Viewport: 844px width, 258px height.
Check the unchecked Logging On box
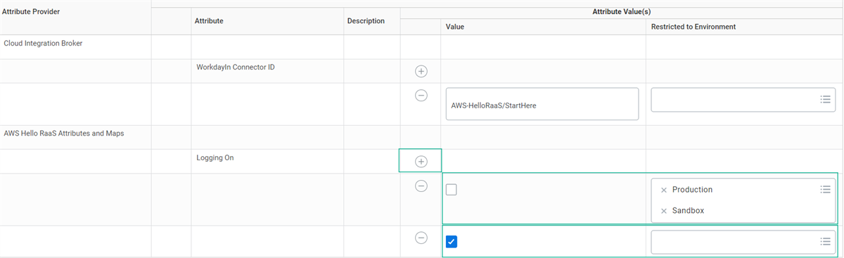tap(452, 190)
